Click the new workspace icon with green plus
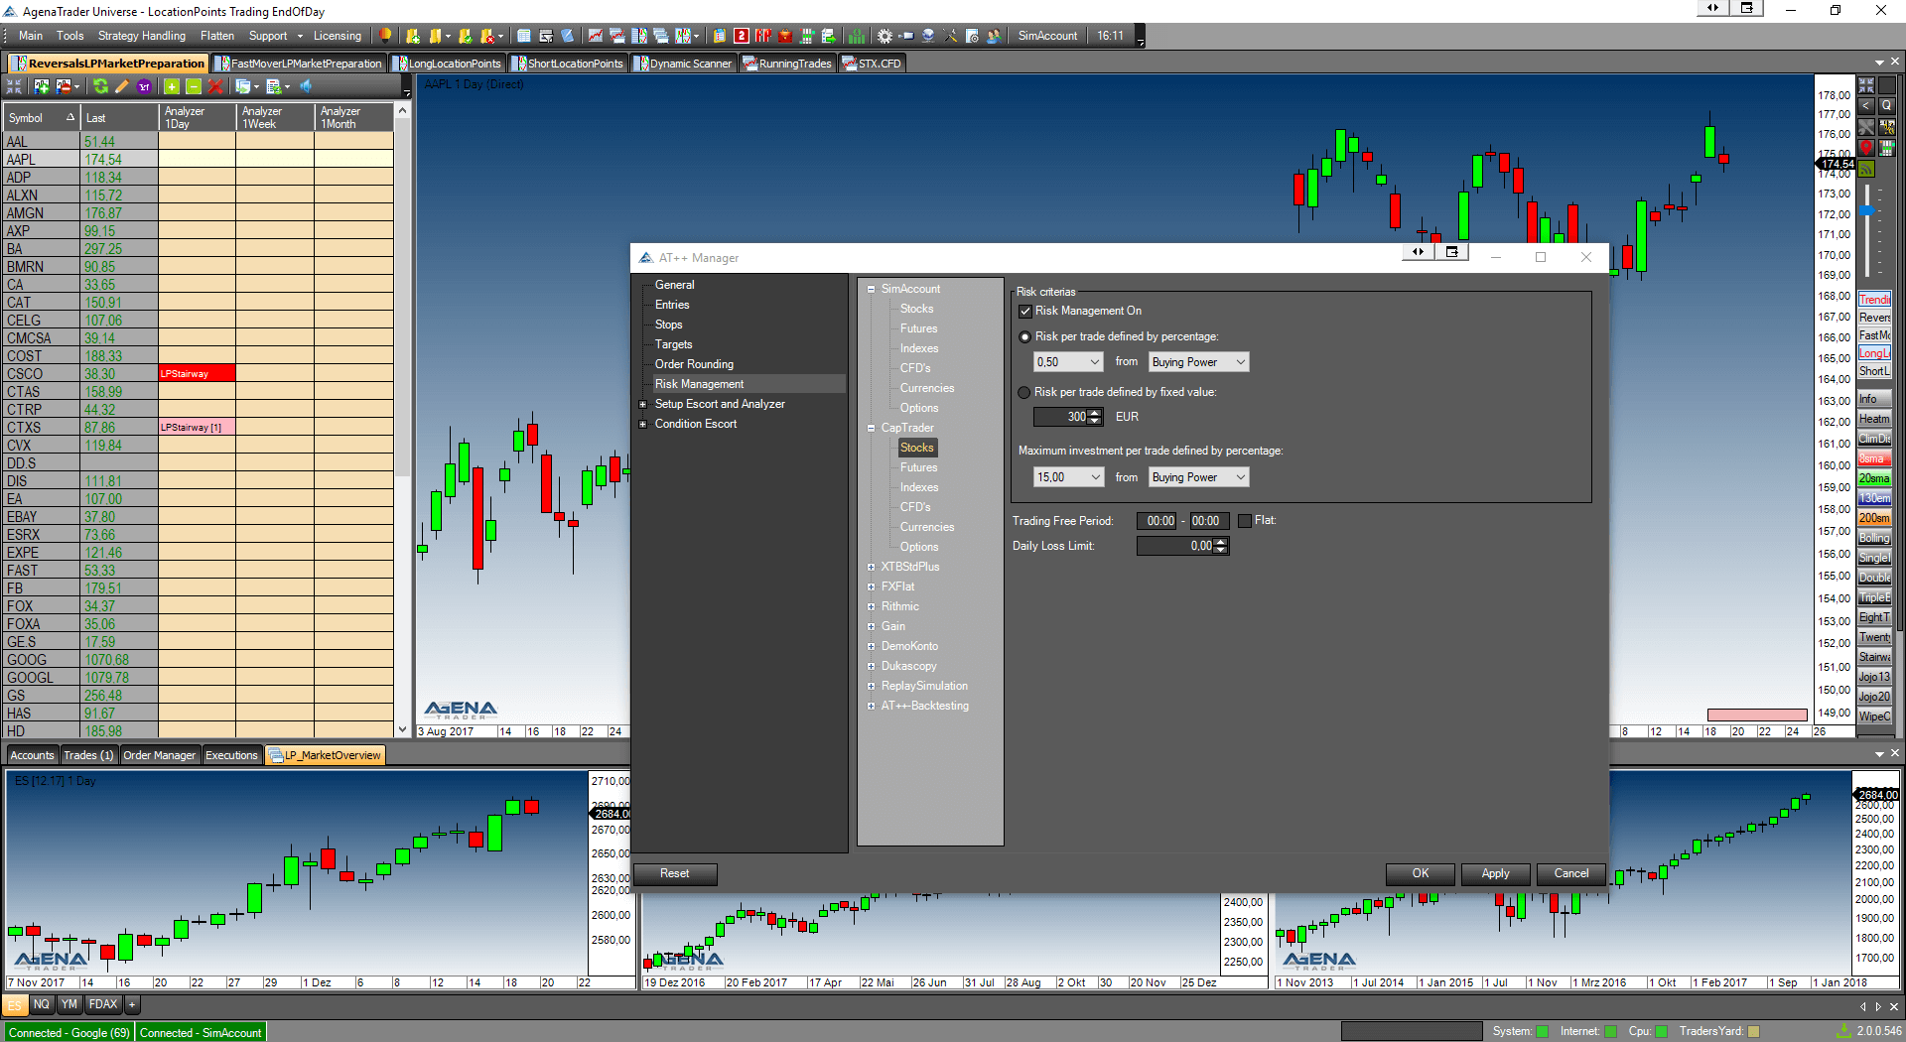This screenshot has height=1042, width=1906. 413,36
